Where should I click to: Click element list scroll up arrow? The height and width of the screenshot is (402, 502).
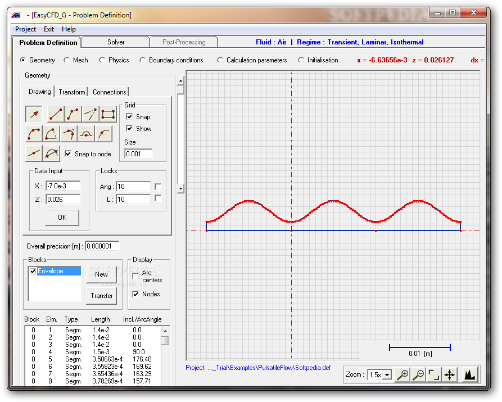pos(165,331)
